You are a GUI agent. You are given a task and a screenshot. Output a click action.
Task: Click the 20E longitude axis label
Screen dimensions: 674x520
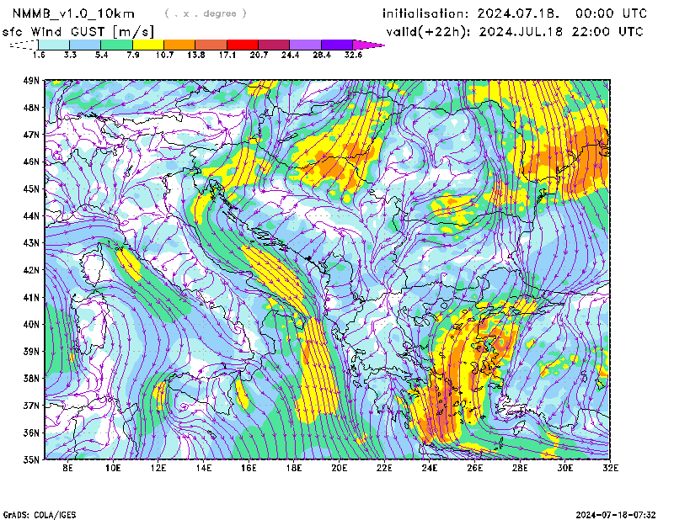(340, 467)
